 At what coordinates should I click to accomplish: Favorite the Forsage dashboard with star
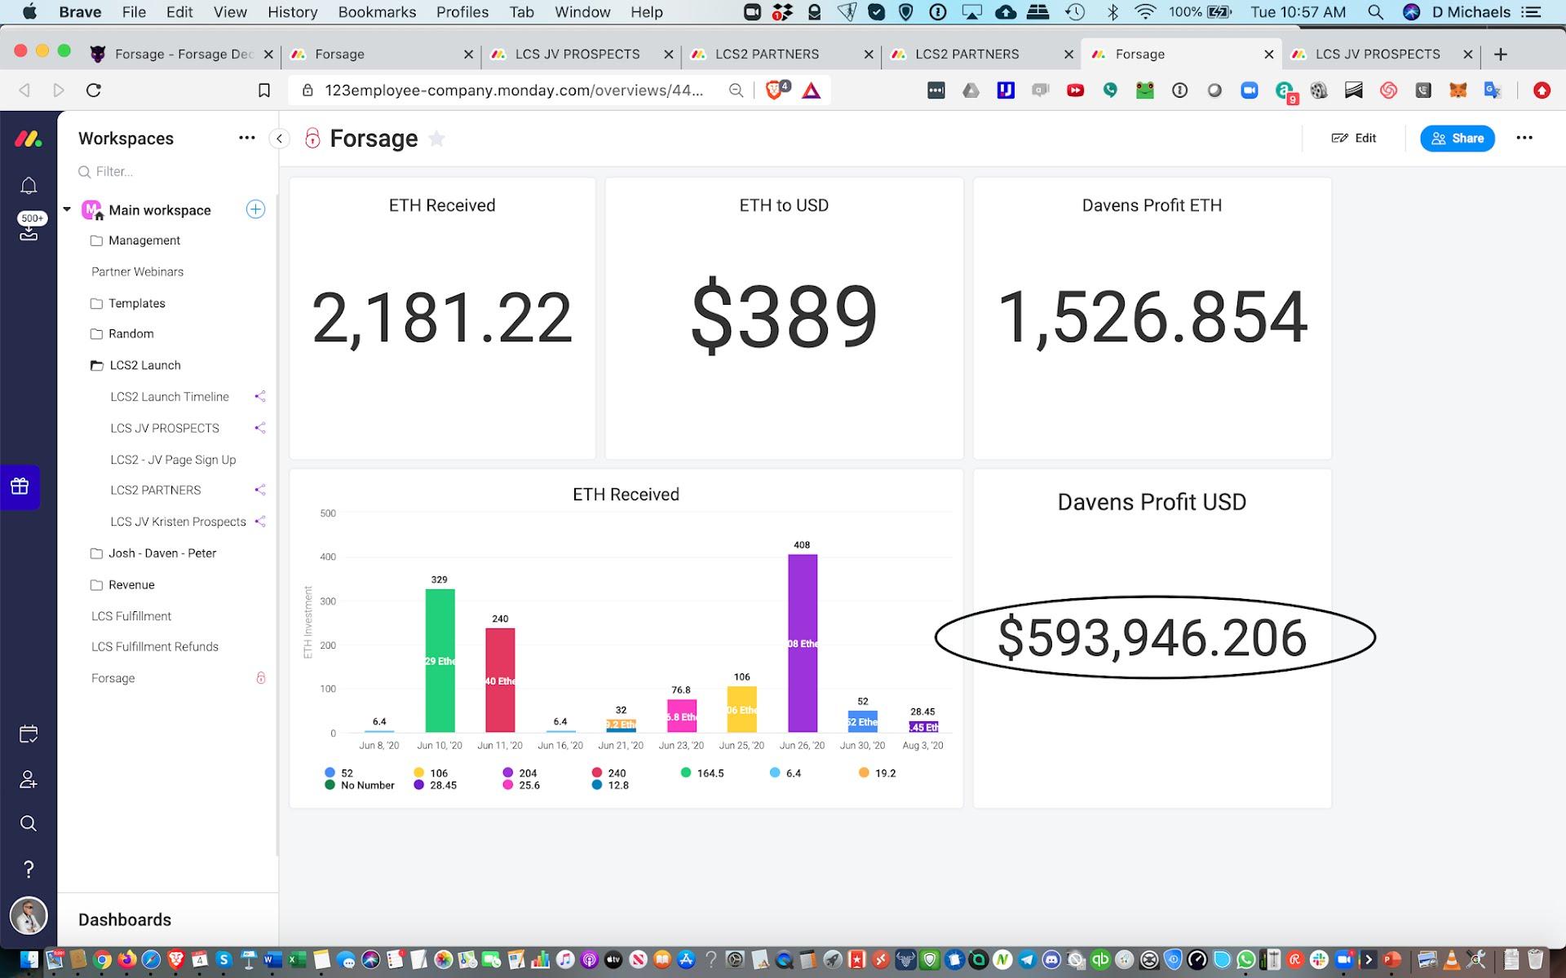(437, 139)
